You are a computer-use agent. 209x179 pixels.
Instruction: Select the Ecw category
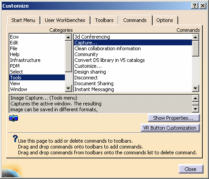click(37, 37)
